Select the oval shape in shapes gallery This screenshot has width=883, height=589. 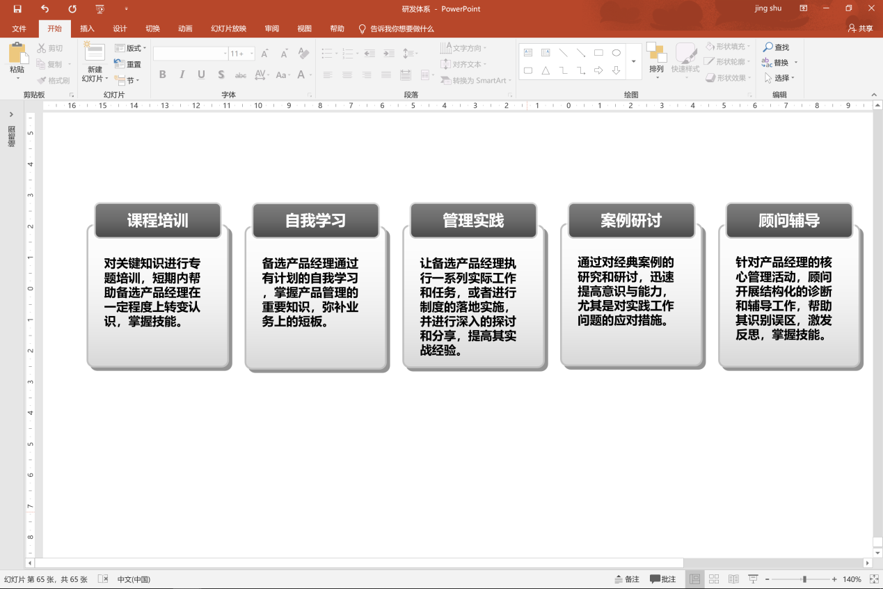click(x=616, y=53)
